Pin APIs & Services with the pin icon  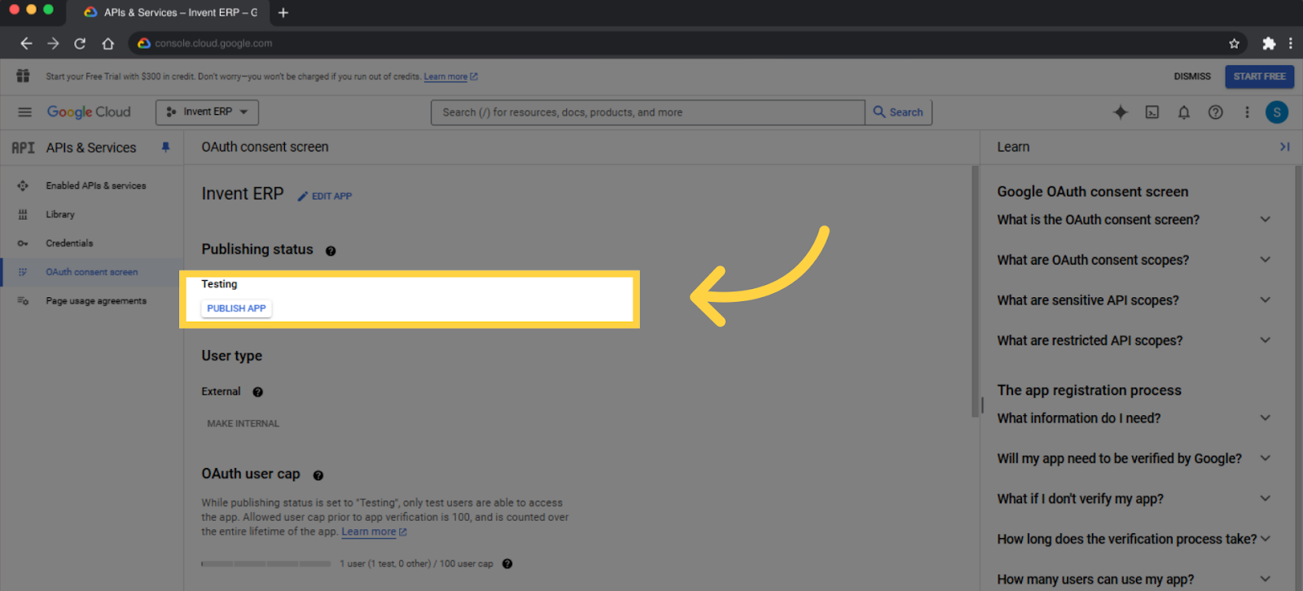(165, 147)
